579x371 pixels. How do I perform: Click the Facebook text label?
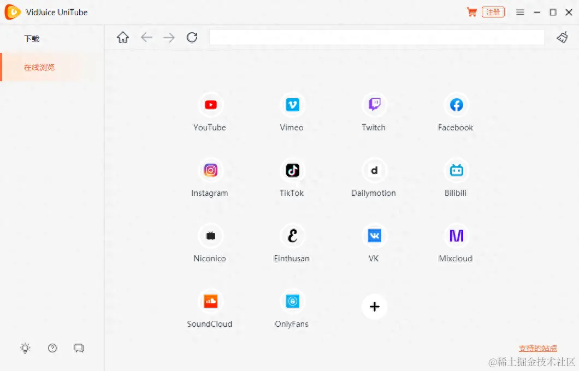(x=456, y=128)
